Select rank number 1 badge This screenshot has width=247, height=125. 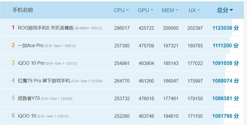pos(13,27)
